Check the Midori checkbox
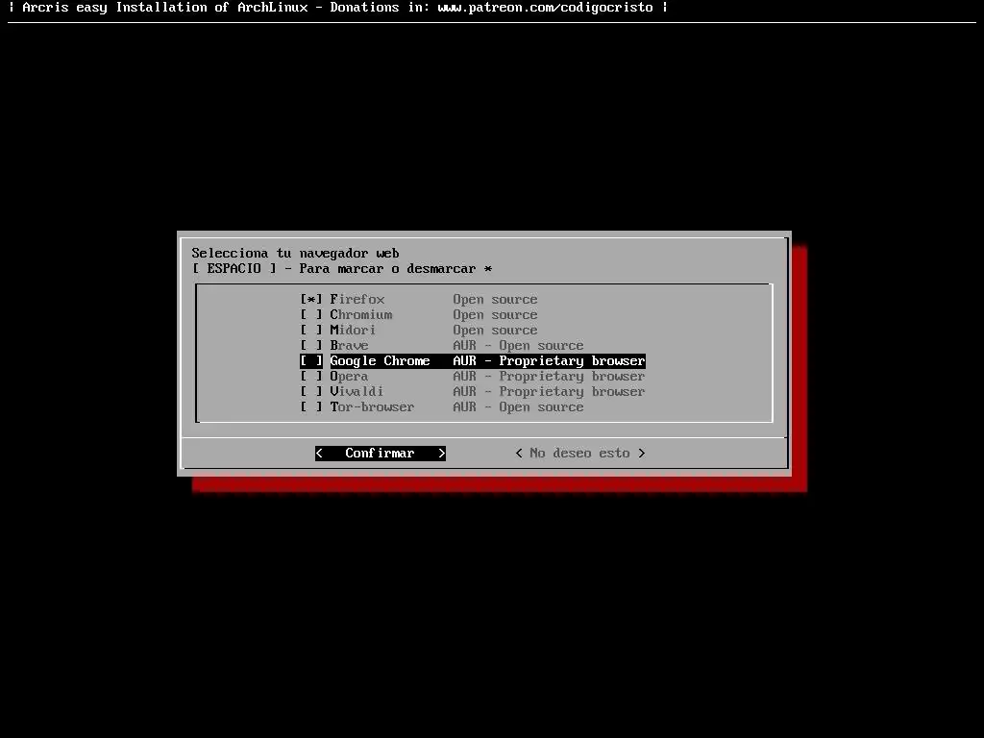 [311, 331]
